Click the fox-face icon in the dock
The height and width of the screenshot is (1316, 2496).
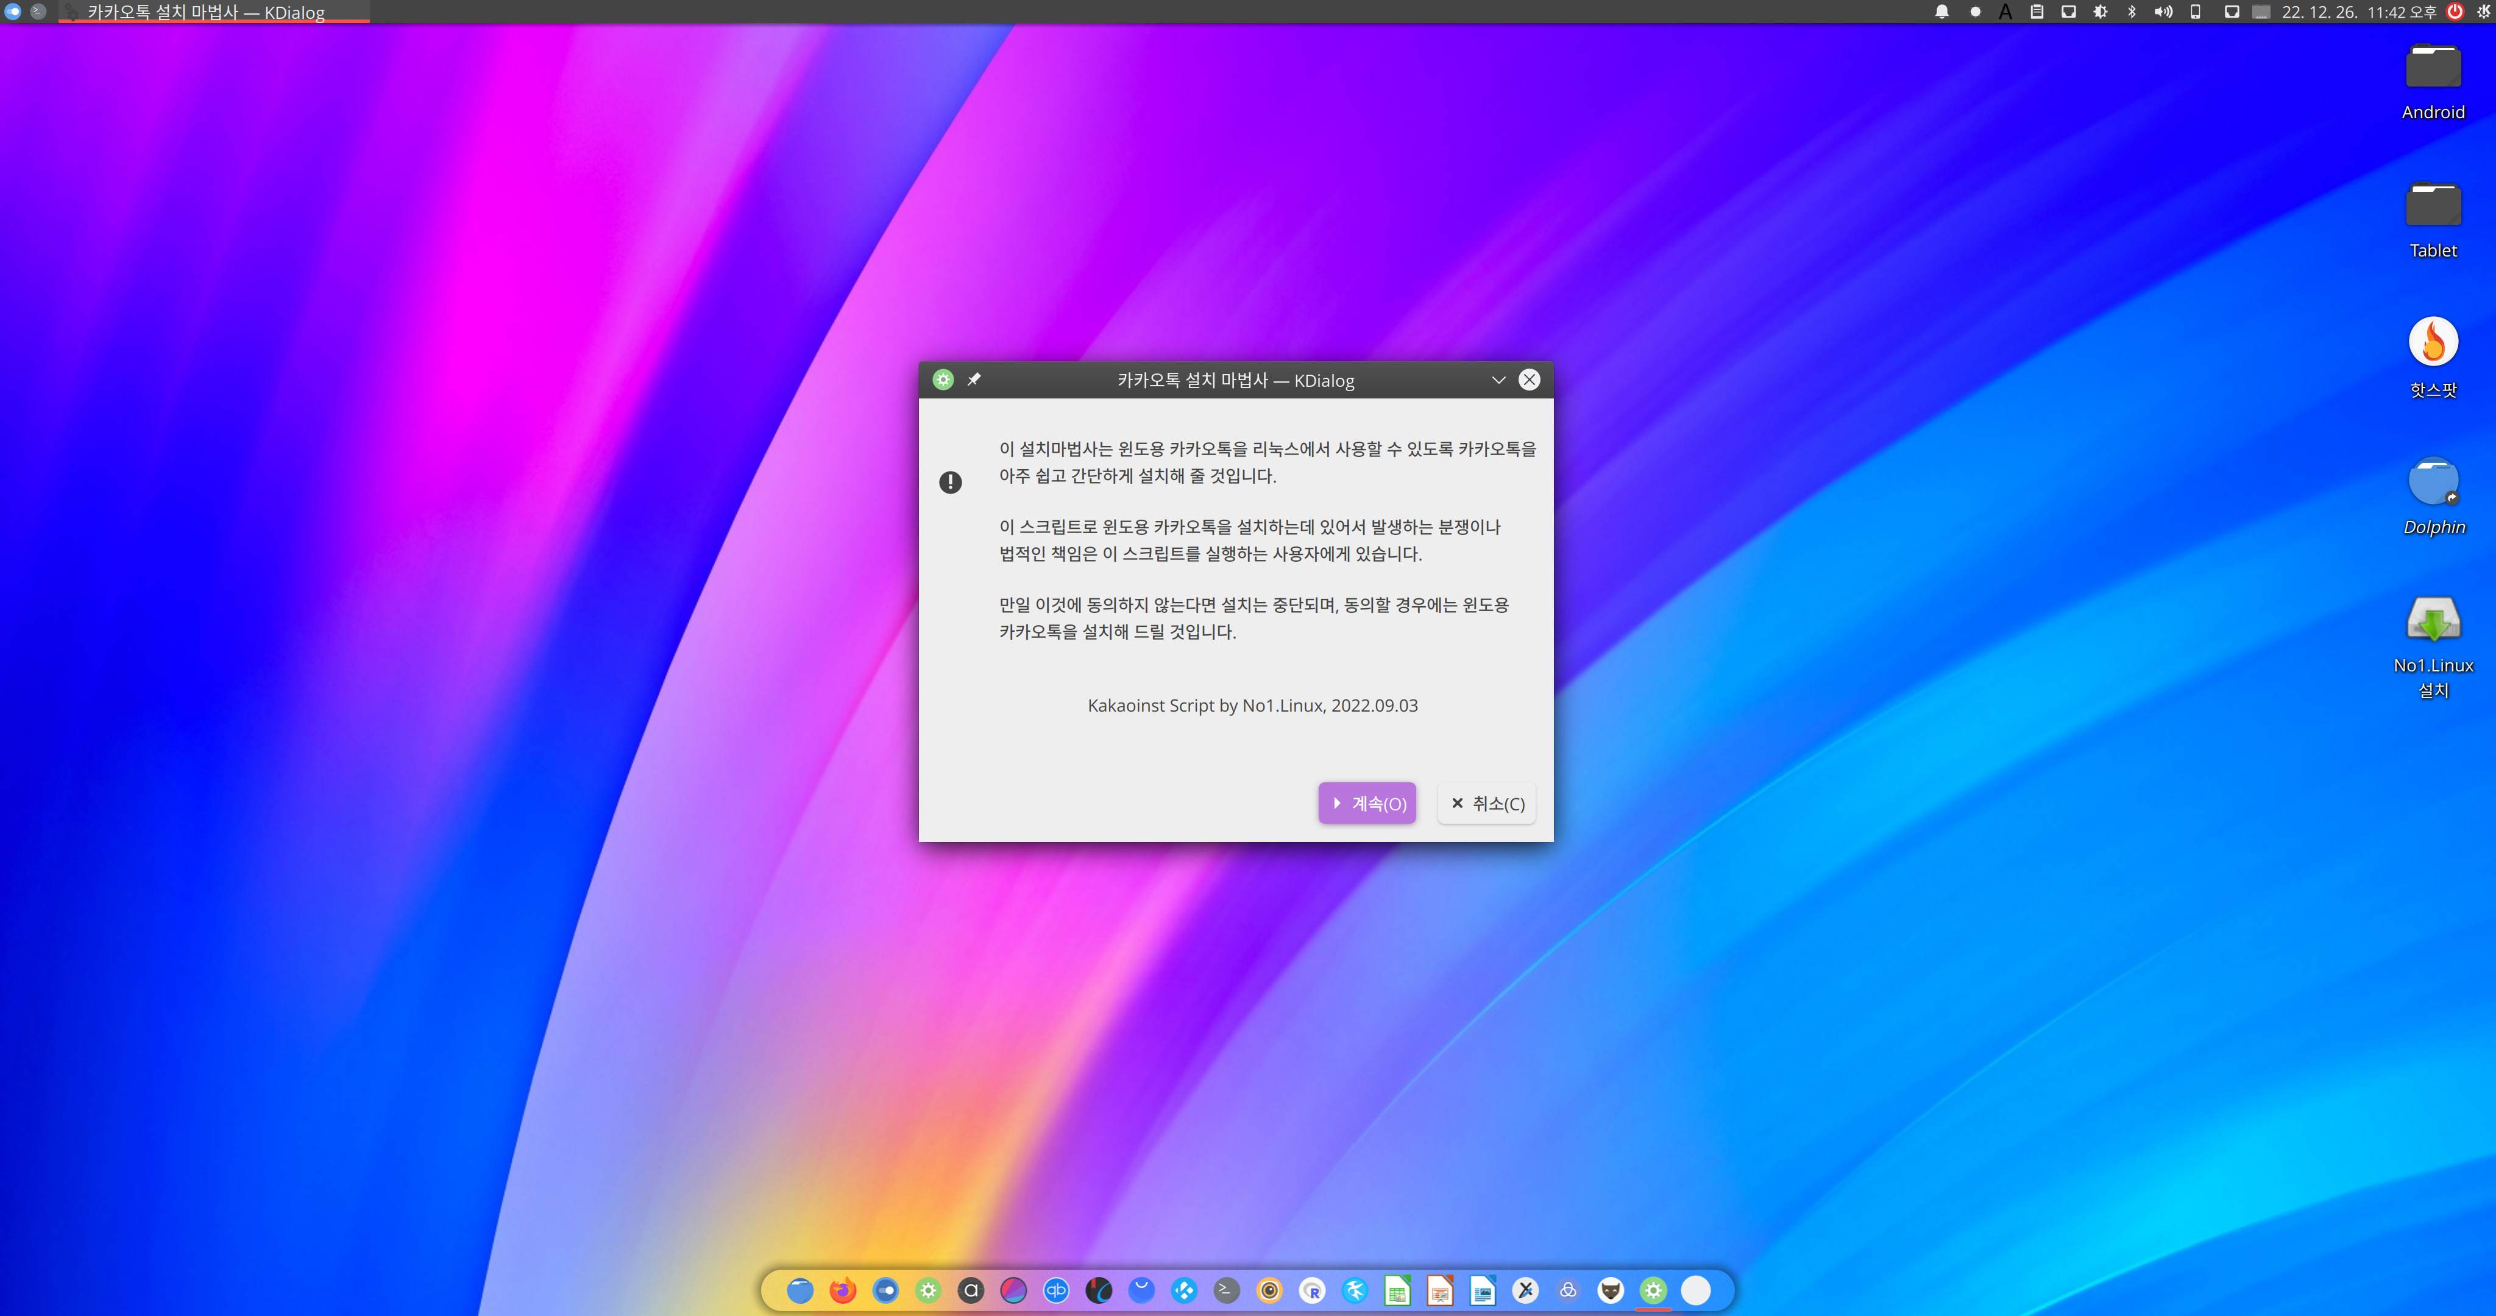coord(1611,1290)
